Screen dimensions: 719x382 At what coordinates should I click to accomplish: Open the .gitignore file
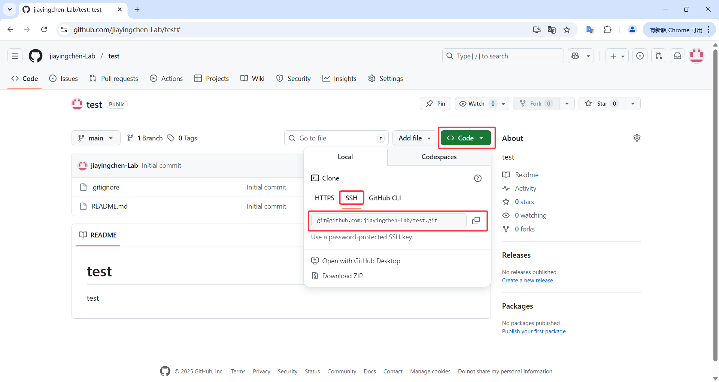(x=105, y=187)
